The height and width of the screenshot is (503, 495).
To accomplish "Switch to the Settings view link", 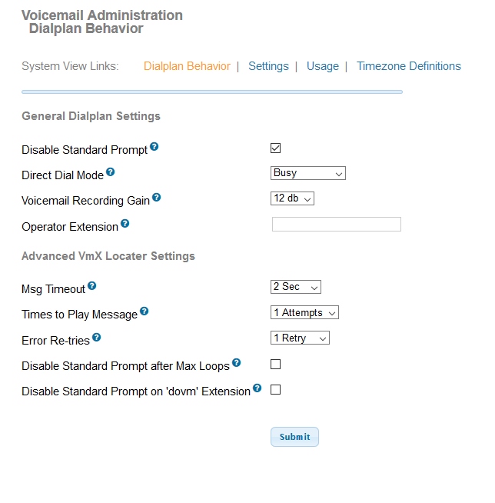I will coord(268,66).
